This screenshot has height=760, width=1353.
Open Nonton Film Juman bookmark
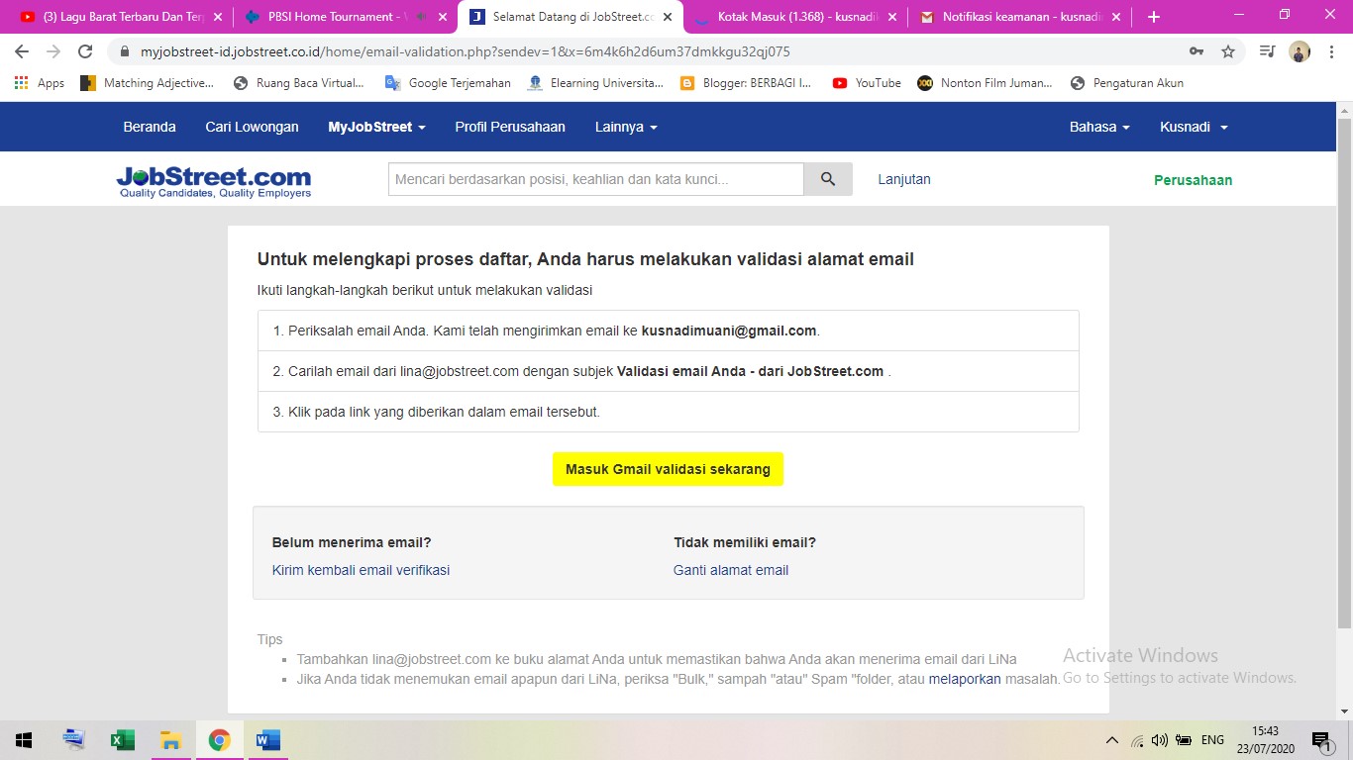coord(985,83)
